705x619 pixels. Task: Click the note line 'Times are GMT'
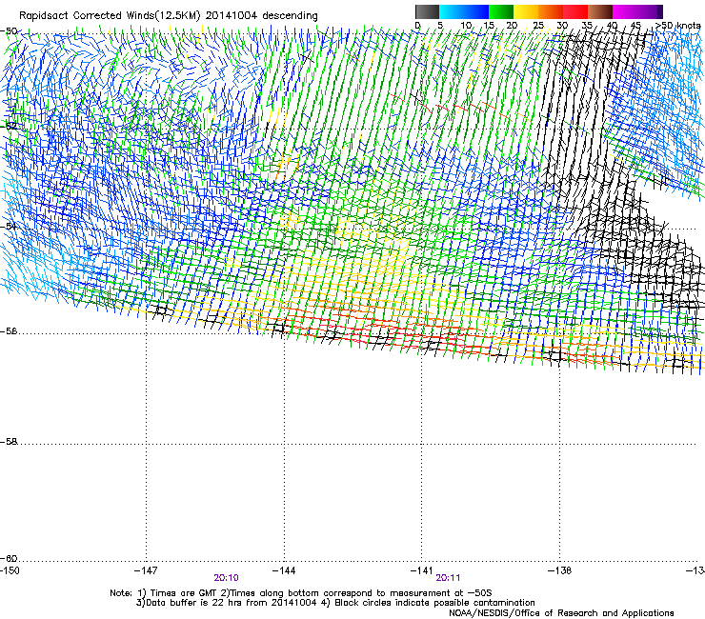coord(184,593)
